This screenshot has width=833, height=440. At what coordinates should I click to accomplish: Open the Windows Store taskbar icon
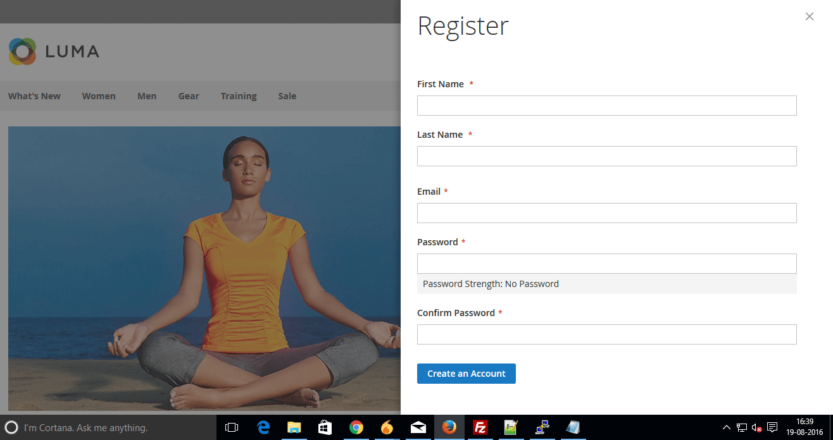325,427
